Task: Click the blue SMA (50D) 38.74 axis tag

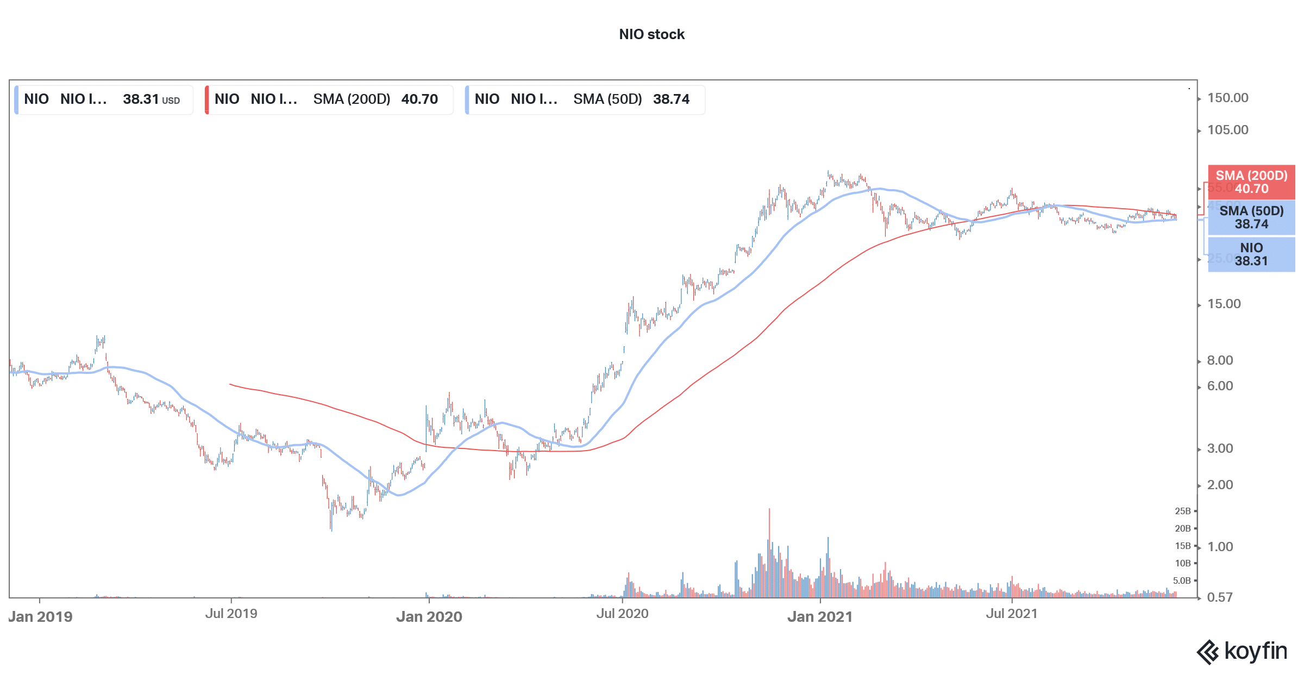Action: (x=1251, y=217)
